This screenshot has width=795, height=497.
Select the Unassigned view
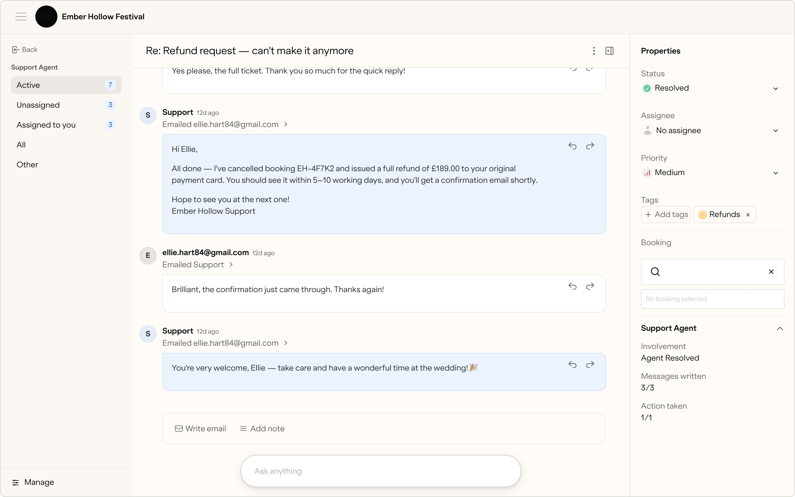click(x=66, y=105)
